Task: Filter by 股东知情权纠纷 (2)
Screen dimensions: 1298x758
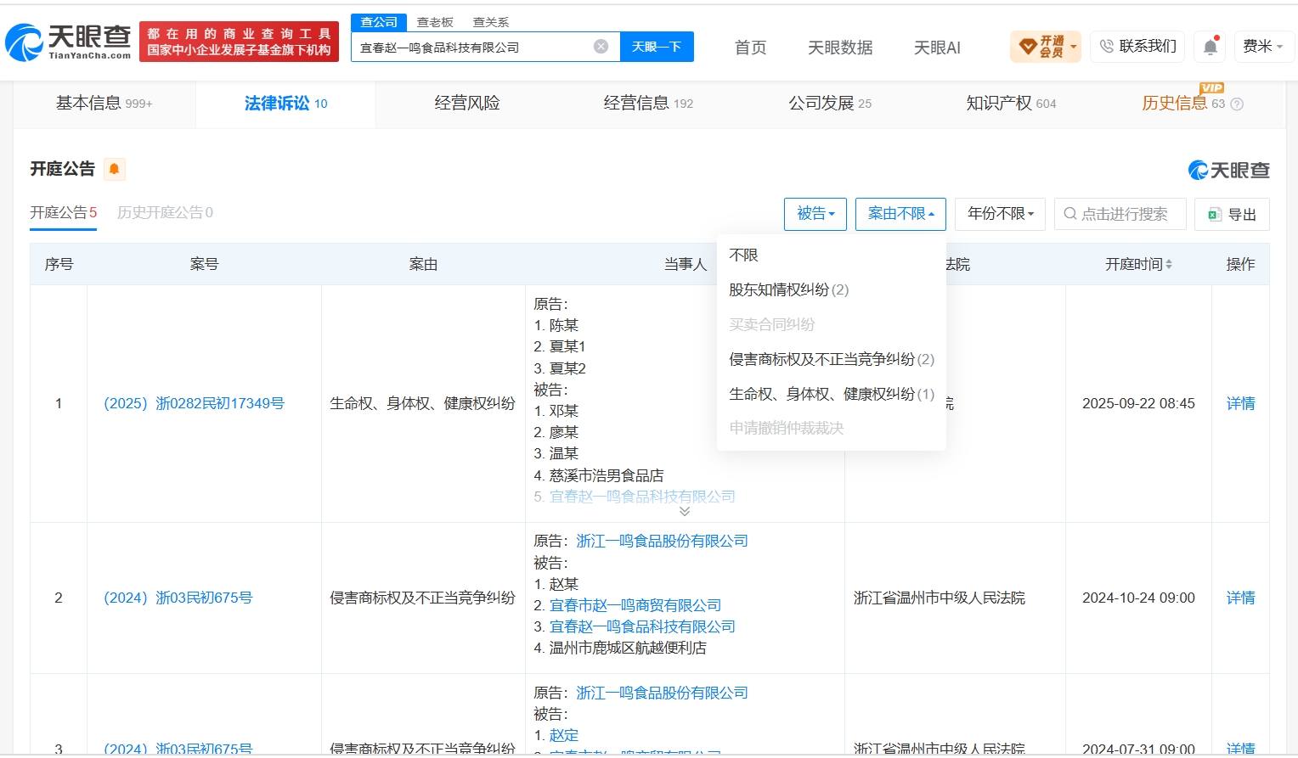Action: click(788, 289)
